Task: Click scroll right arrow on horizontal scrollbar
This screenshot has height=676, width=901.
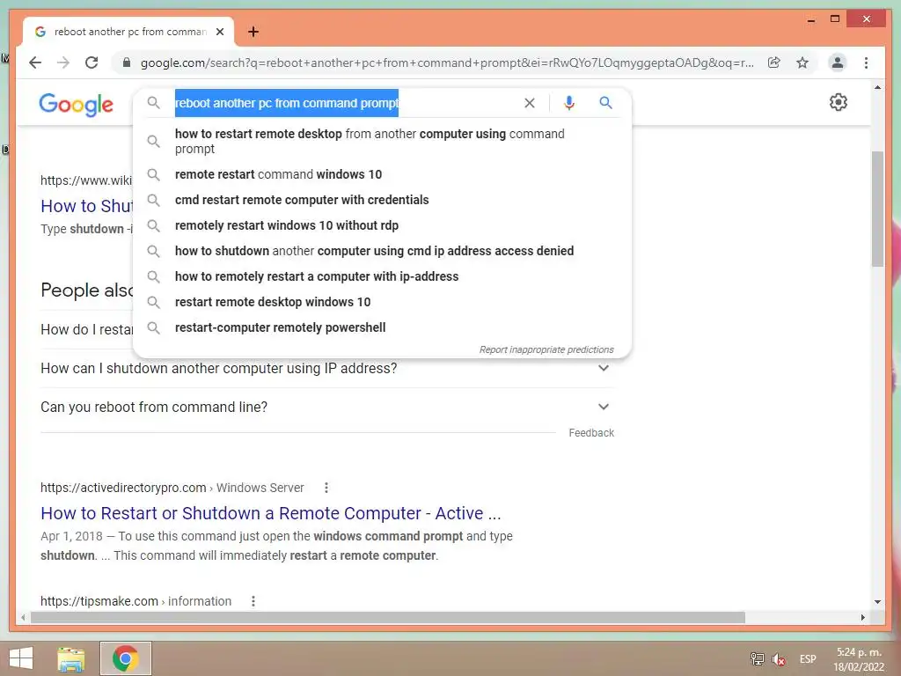Action: (x=862, y=617)
